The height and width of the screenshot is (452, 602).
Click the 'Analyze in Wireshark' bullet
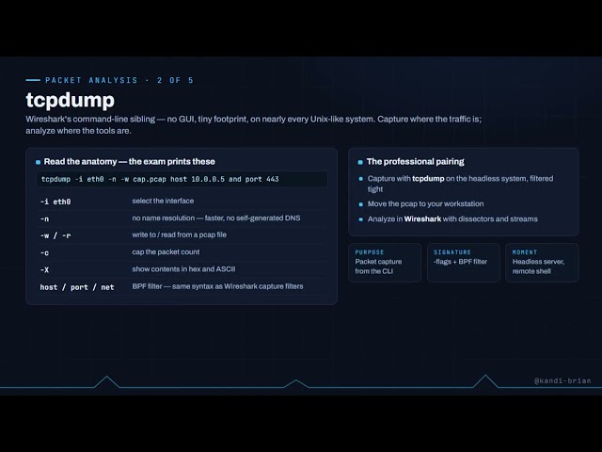pyautogui.click(x=452, y=218)
